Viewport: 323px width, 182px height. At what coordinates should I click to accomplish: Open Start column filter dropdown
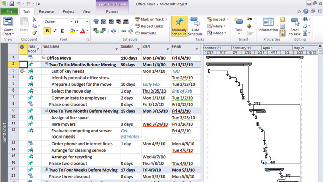[x=168, y=49]
